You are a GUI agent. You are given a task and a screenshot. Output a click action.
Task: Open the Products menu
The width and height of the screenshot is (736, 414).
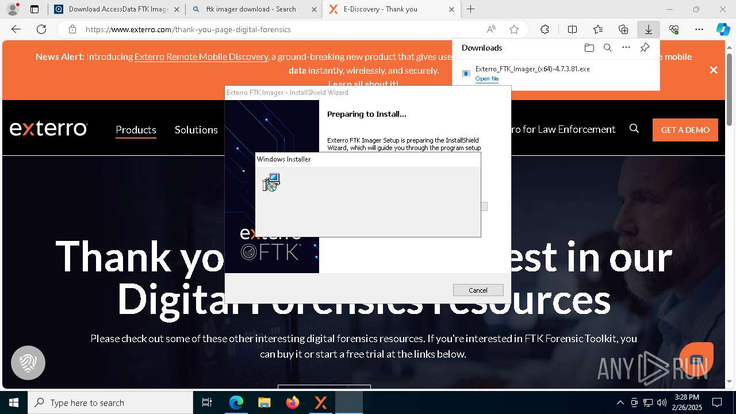click(x=136, y=130)
